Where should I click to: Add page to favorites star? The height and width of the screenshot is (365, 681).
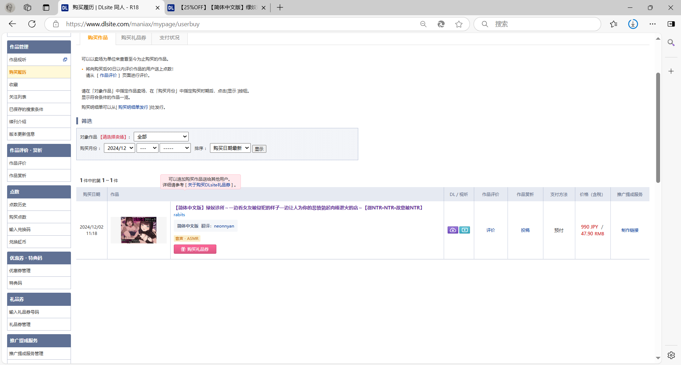[x=459, y=24]
